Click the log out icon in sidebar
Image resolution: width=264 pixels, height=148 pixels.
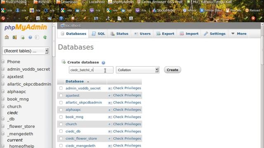15,37
